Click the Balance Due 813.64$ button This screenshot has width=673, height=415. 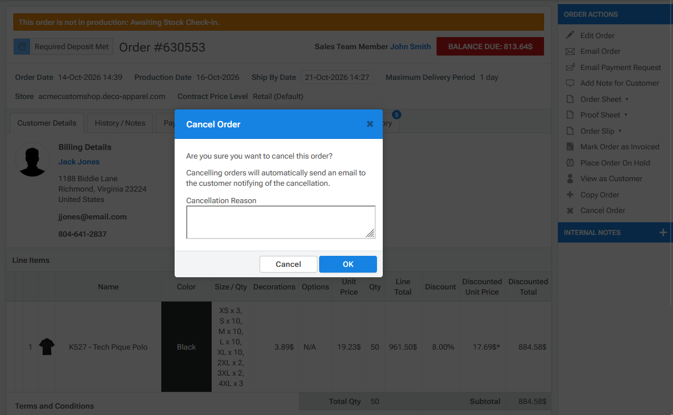click(x=490, y=46)
